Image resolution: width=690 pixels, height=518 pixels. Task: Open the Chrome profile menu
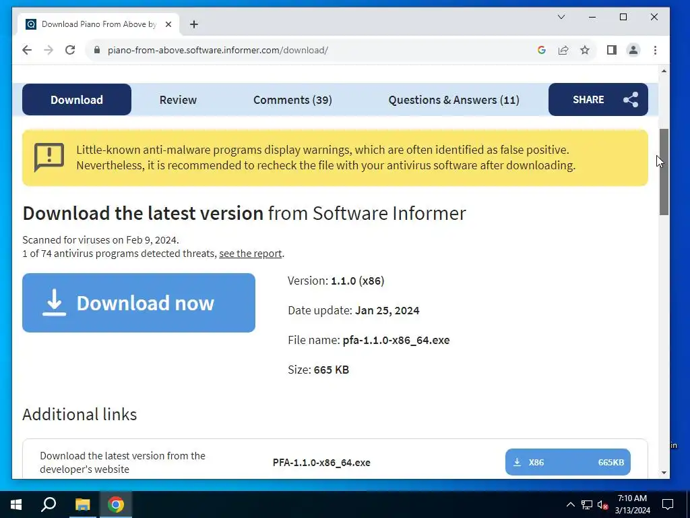point(633,50)
